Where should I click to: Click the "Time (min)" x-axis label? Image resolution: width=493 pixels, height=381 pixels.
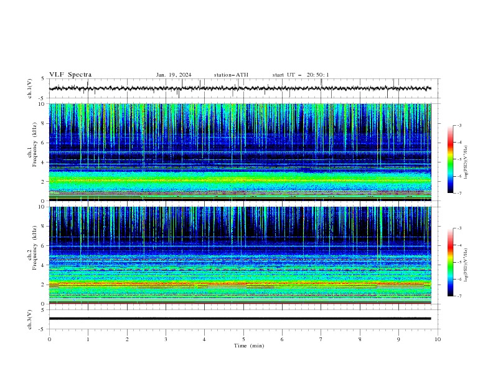click(x=249, y=346)
